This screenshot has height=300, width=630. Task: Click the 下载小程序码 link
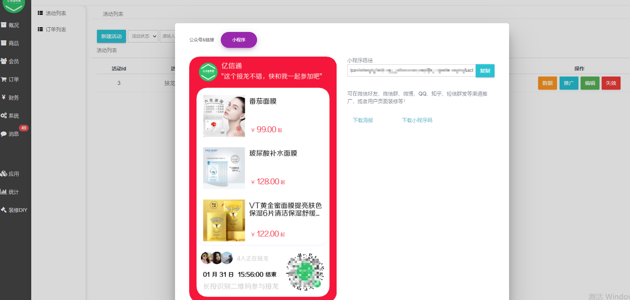pyautogui.click(x=417, y=120)
